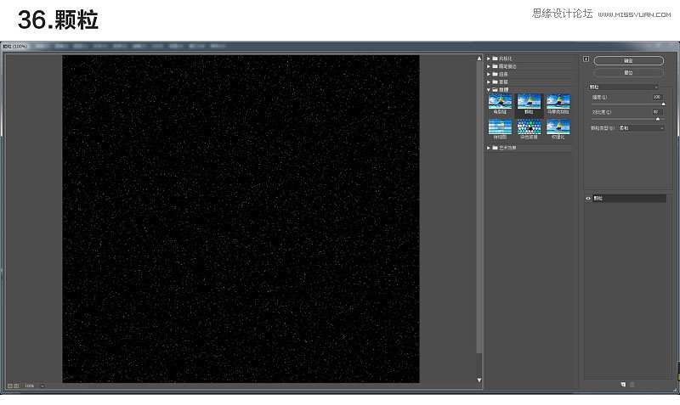The width and height of the screenshot is (680, 405).
Task: Open the 颗粒类型 grain type dropdown
Action: [x=642, y=128]
